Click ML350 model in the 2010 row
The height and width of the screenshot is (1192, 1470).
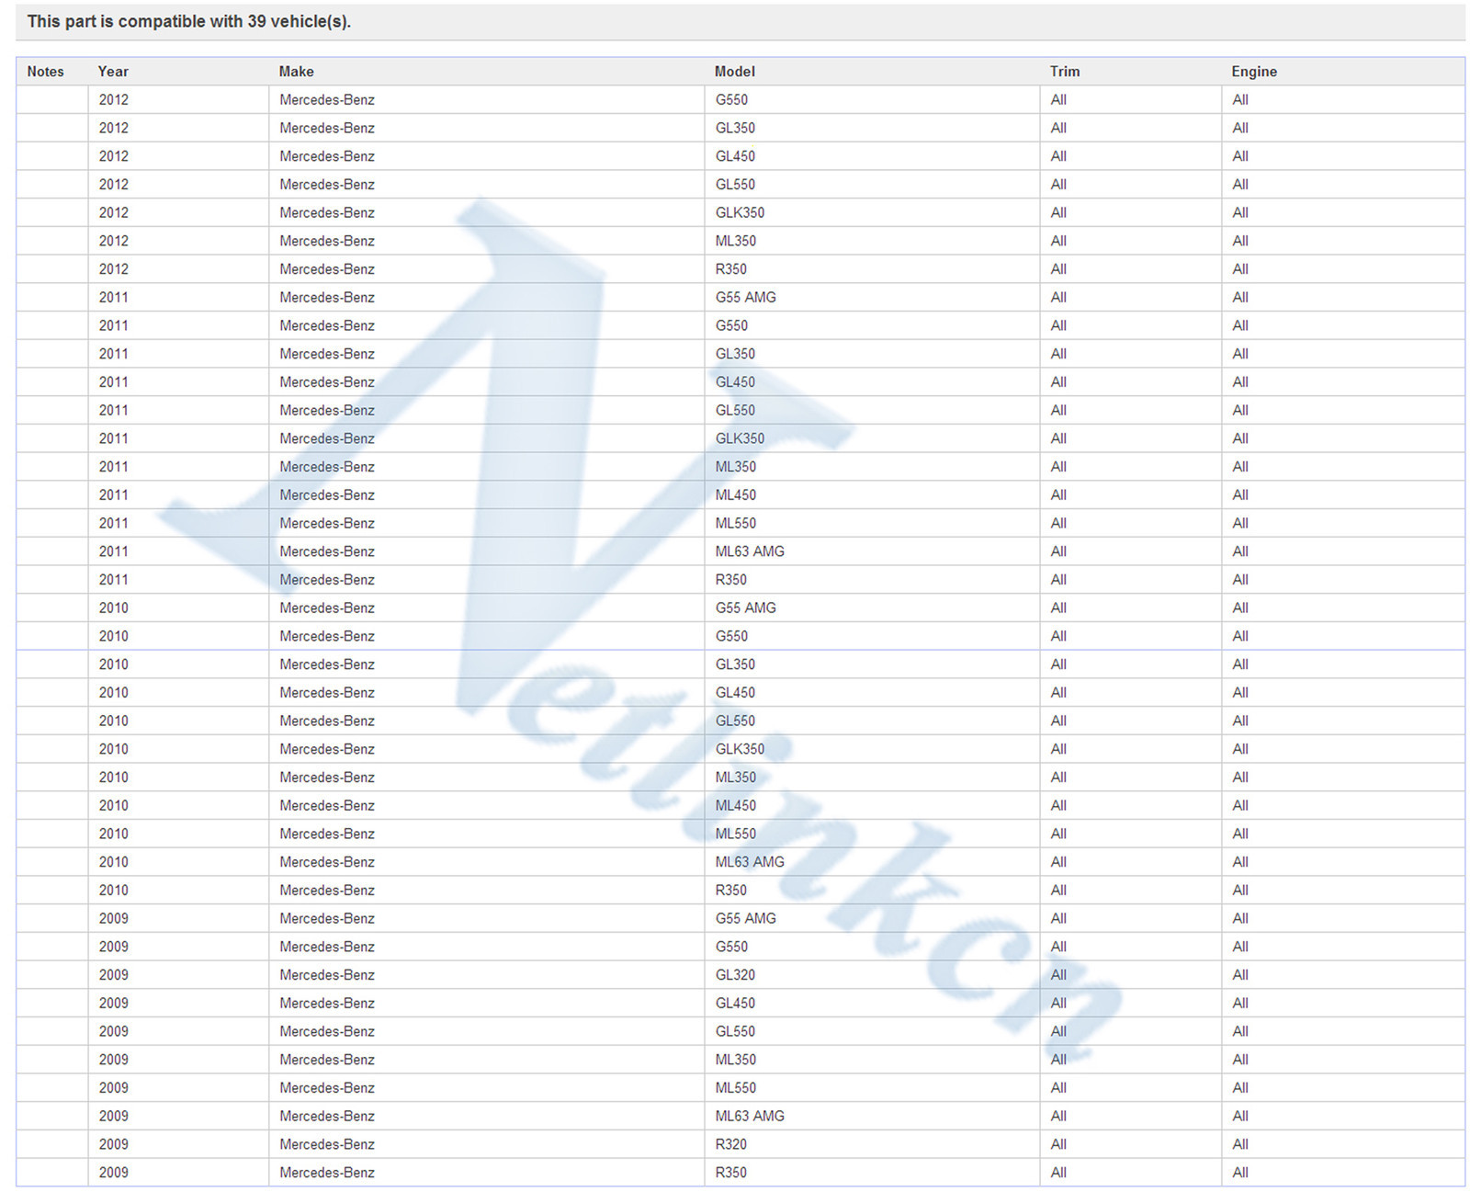735,778
